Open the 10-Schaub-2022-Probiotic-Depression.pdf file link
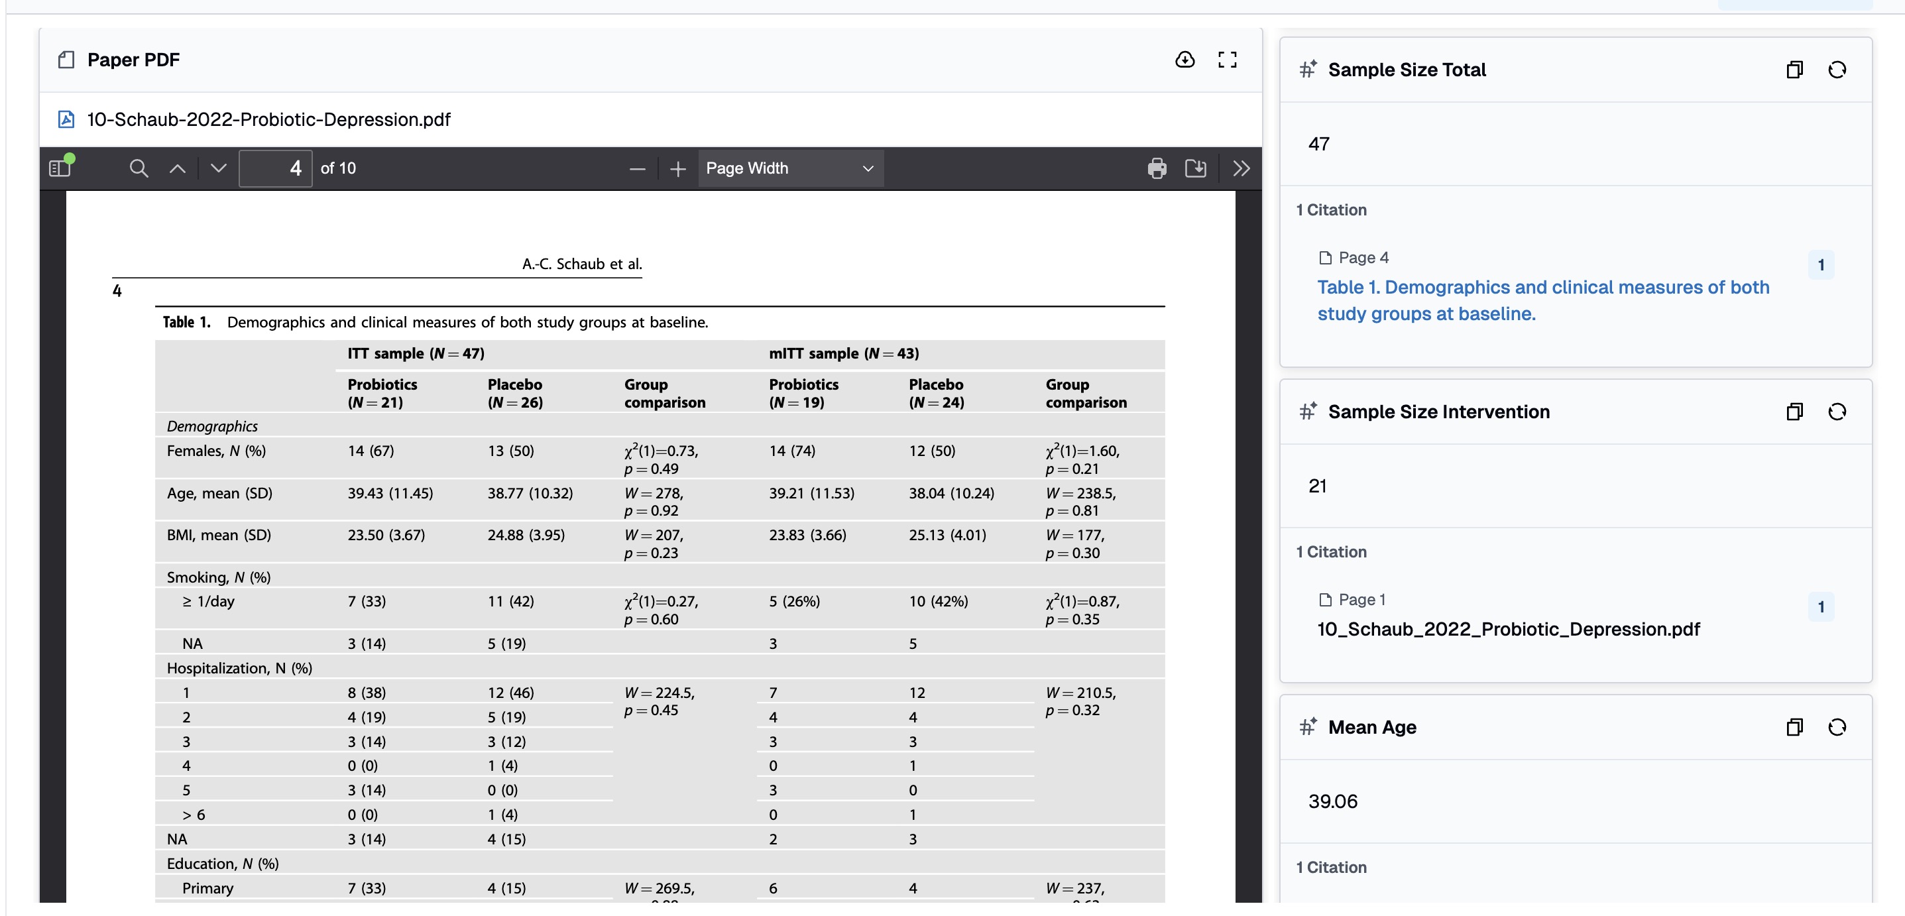 268,119
